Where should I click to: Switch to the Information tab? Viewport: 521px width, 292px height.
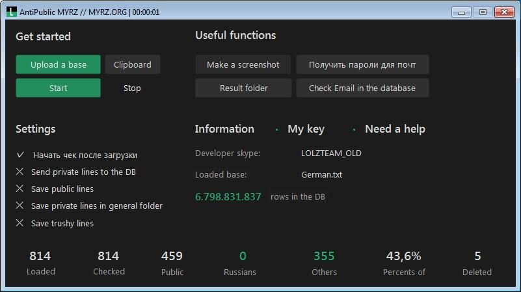[224, 129]
